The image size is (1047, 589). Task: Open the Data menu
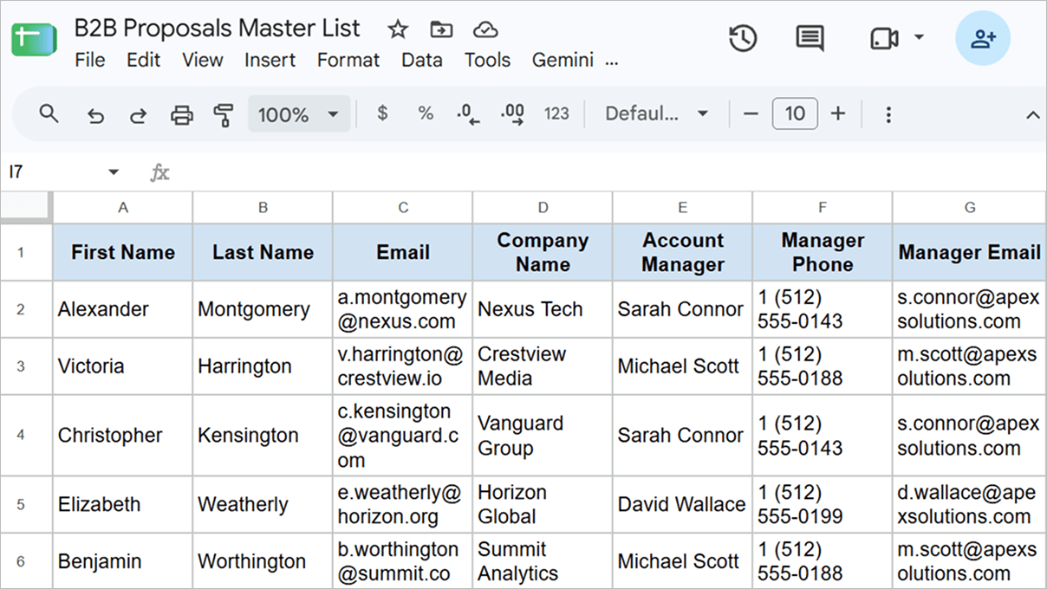click(422, 60)
